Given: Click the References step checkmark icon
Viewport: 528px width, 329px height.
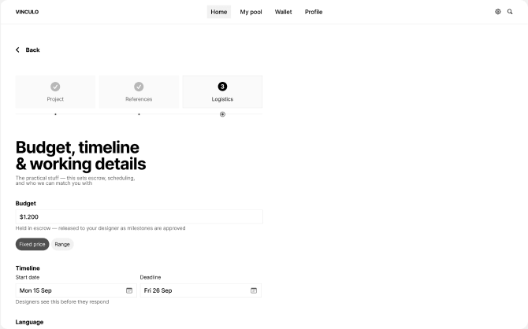Looking at the screenshot, I should (x=139, y=87).
